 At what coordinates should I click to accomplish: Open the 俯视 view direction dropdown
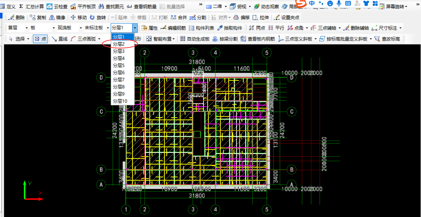point(250,7)
